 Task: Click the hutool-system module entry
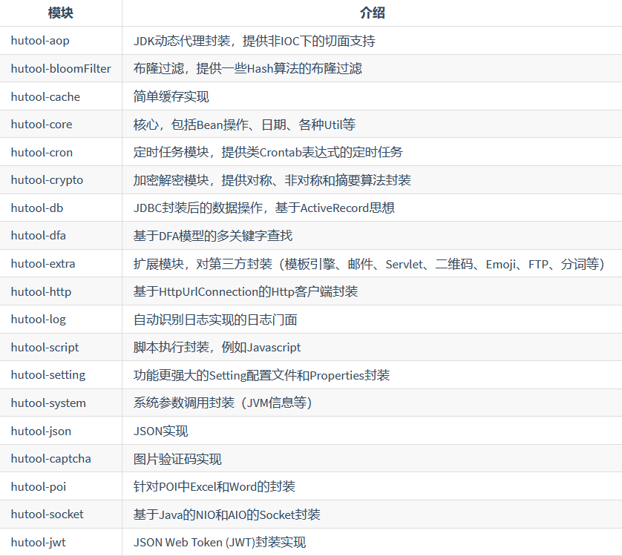coord(47,403)
